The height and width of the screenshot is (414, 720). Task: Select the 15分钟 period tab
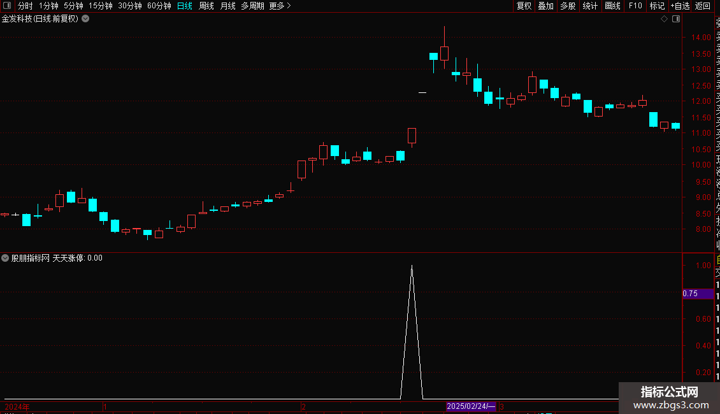101,6
